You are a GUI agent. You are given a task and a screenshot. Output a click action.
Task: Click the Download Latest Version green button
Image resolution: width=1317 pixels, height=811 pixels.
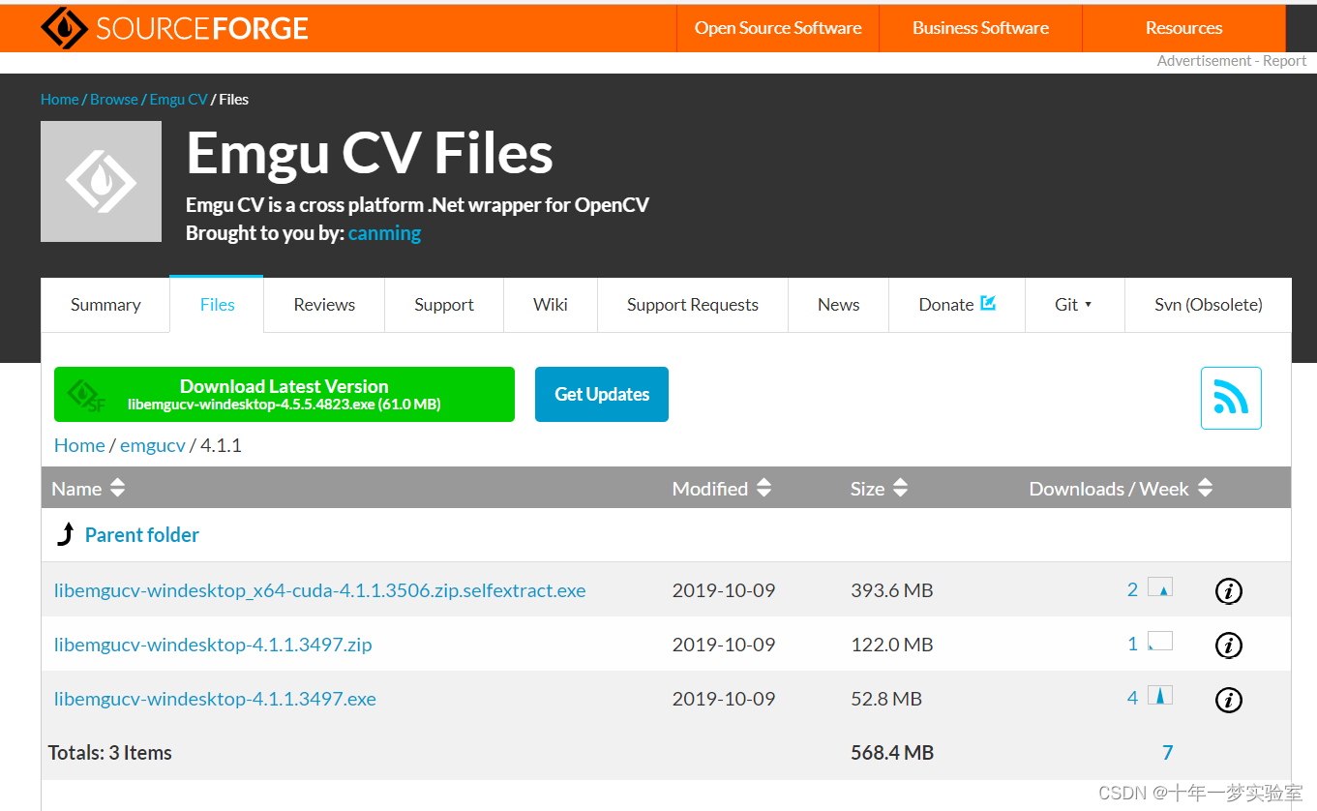pyautogui.click(x=284, y=394)
